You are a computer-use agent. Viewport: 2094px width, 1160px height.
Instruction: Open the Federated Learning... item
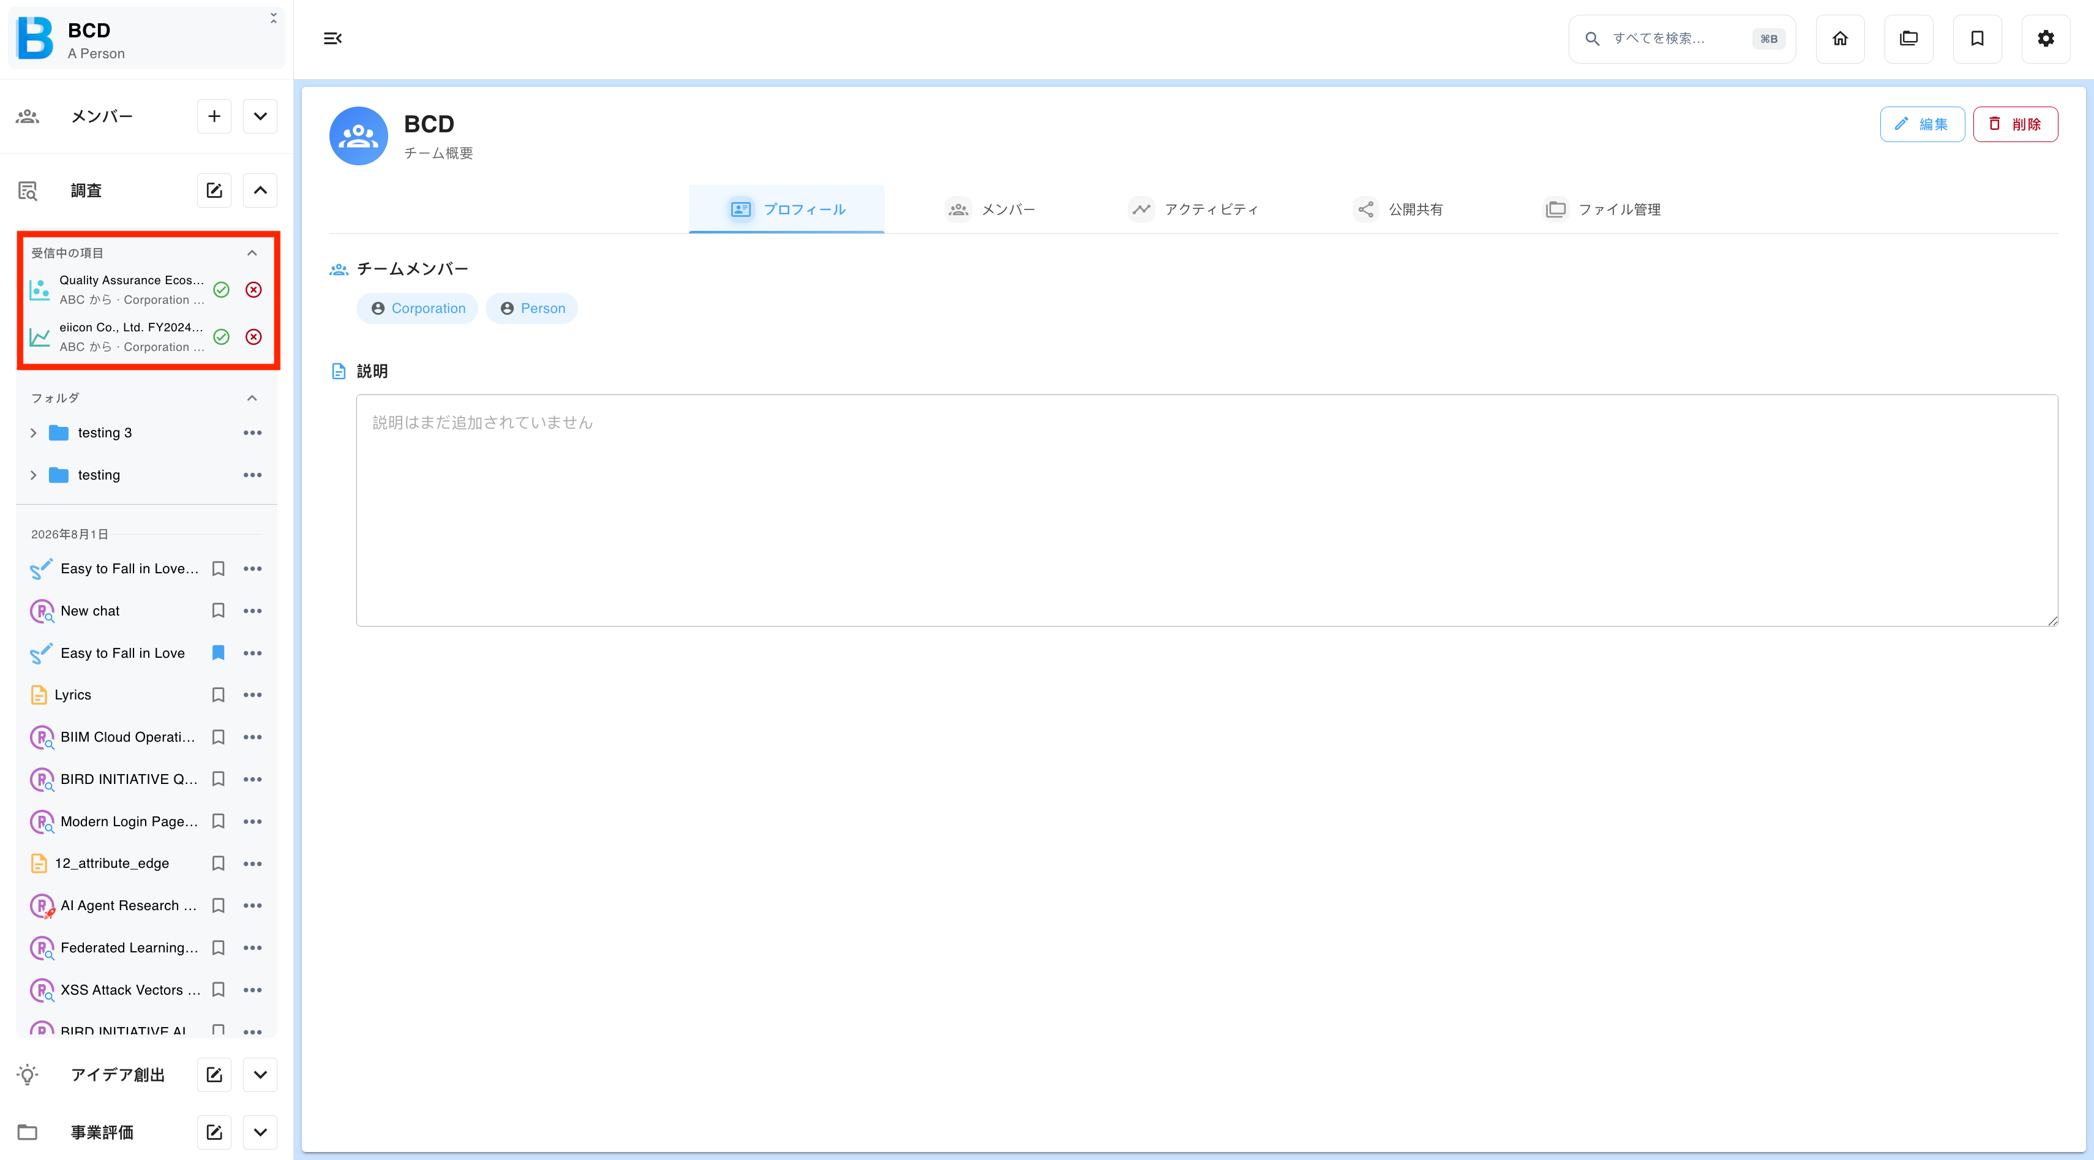point(129,948)
